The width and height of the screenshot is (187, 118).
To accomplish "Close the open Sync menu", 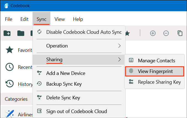I will pyautogui.click(x=41, y=19).
